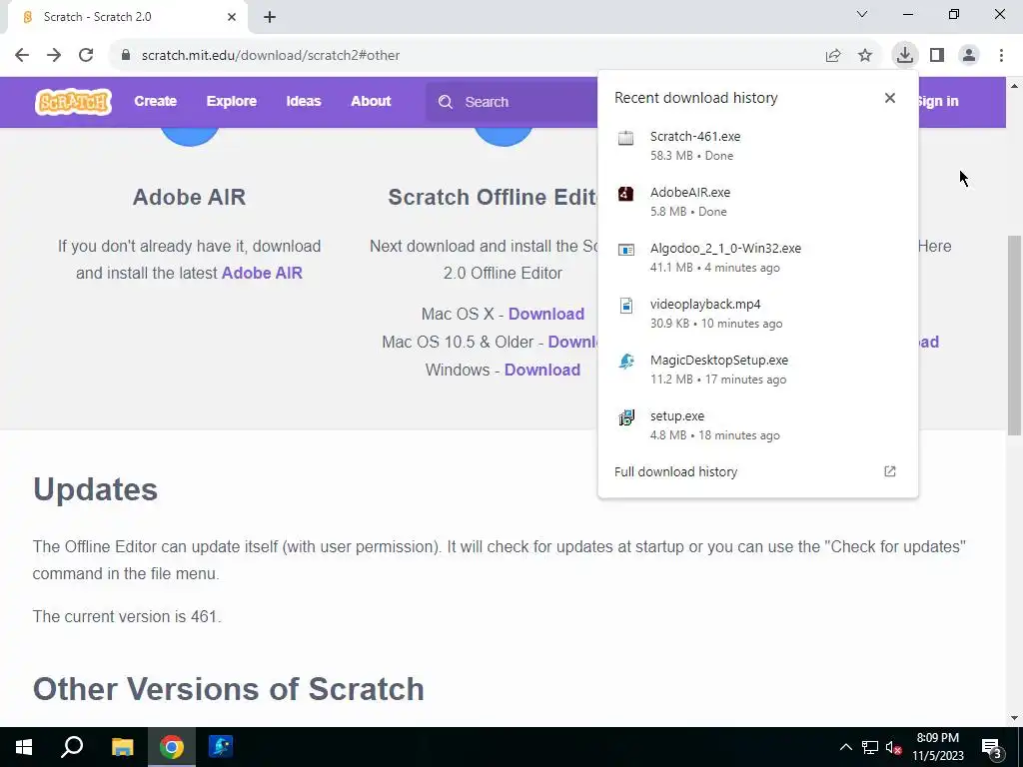The height and width of the screenshot is (767, 1023).
Task: Click the page vertical scrollbar thumb
Action: (1014, 336)
